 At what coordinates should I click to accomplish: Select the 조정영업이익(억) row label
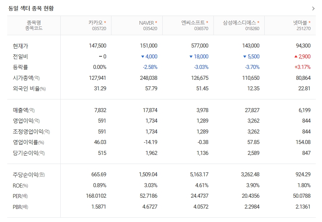tap(32, 132)
